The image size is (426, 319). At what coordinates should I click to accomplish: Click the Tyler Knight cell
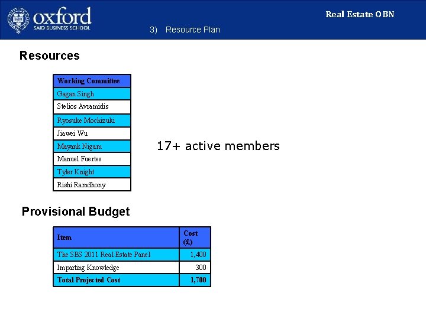(92, 172)
